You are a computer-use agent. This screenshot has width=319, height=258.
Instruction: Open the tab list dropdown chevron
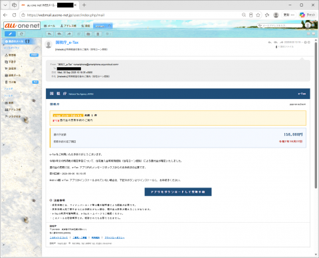5,5
